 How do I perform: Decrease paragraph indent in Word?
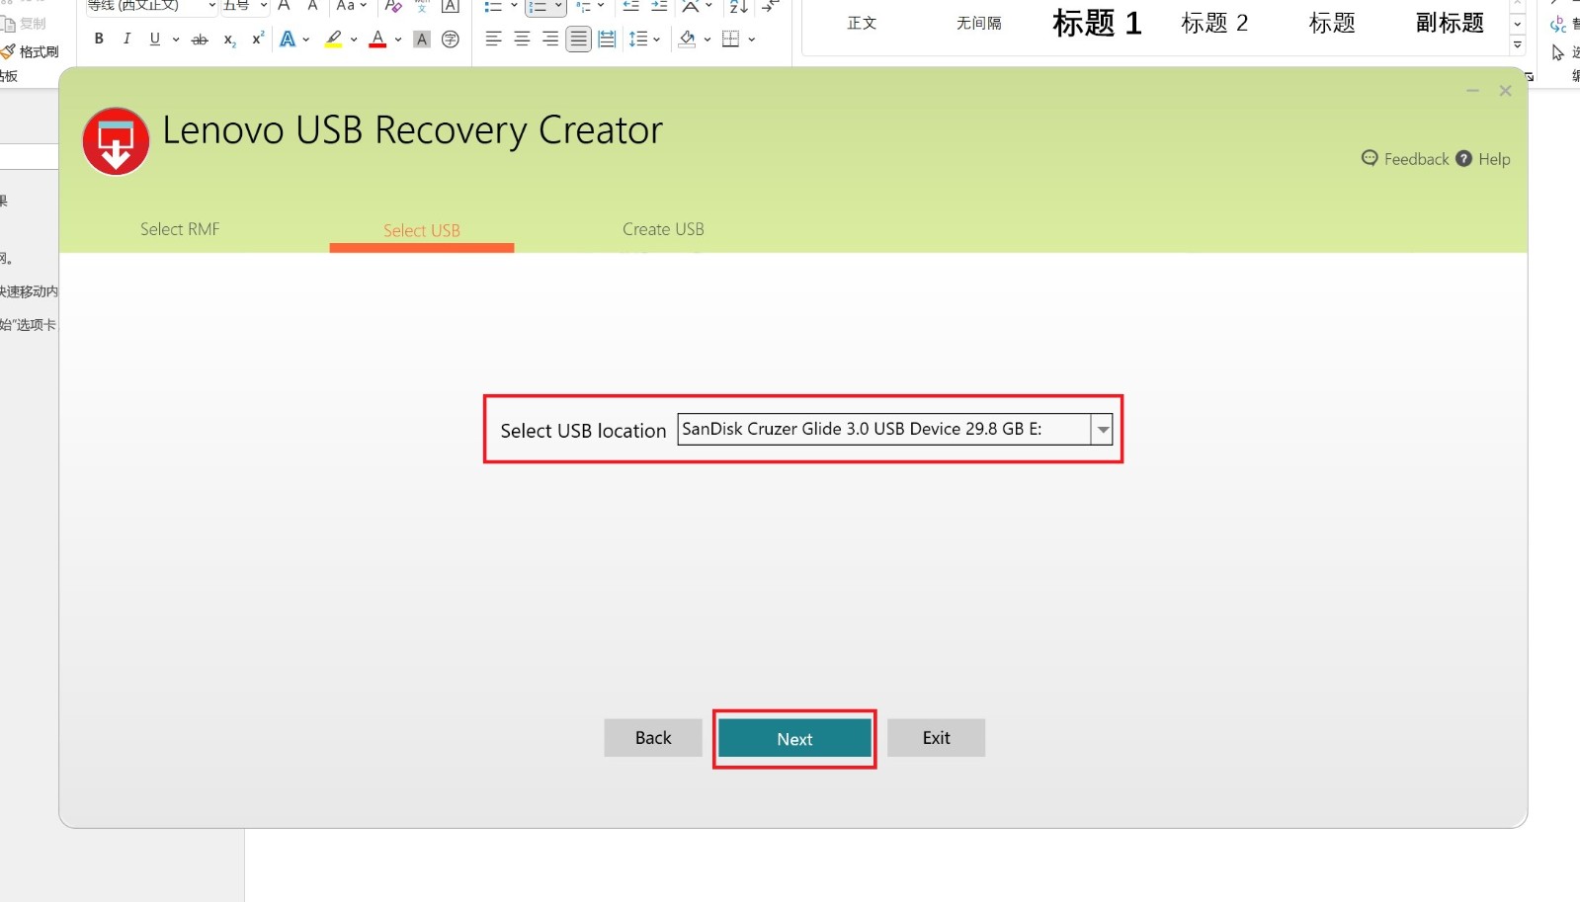click(x=630, y=6)
